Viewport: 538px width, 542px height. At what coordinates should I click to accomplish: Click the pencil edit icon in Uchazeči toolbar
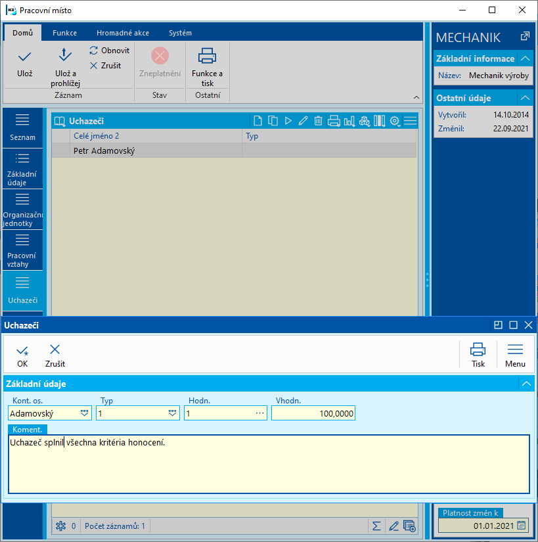pyautogui.click(x=303, y=121)
